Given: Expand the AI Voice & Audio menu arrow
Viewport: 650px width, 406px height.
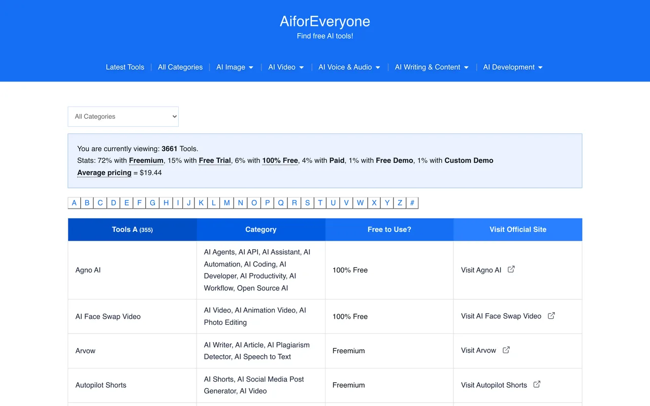Looking at the screenshot, I should point(378,67).
